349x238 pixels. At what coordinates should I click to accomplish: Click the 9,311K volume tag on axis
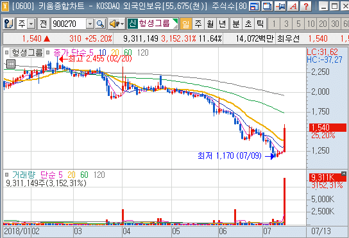coord(328,177)
